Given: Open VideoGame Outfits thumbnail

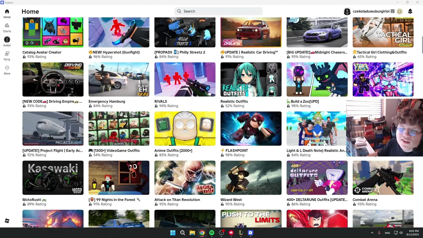Looking at the screenshot, I should coord(119,129).
